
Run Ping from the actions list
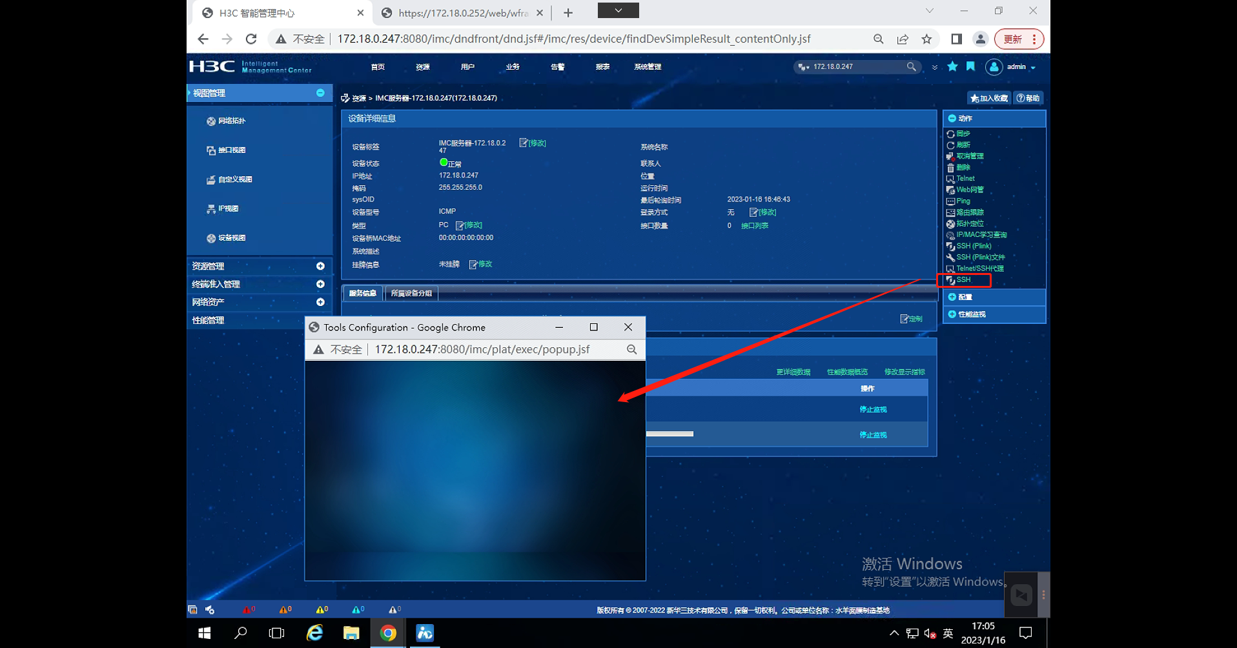(963, 201)
